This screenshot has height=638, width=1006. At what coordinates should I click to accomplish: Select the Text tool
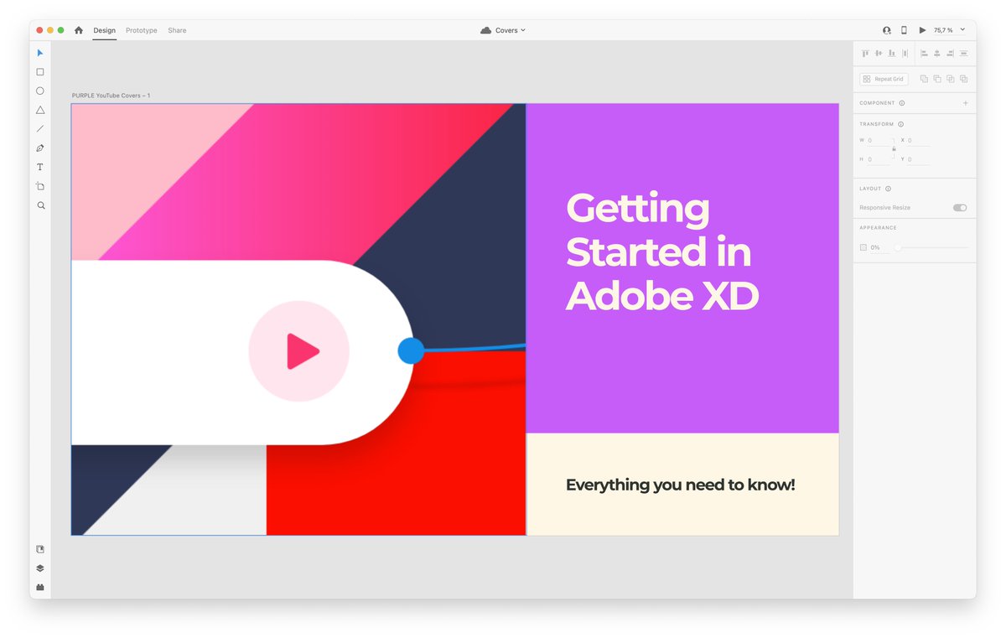[x=39, y=167]
